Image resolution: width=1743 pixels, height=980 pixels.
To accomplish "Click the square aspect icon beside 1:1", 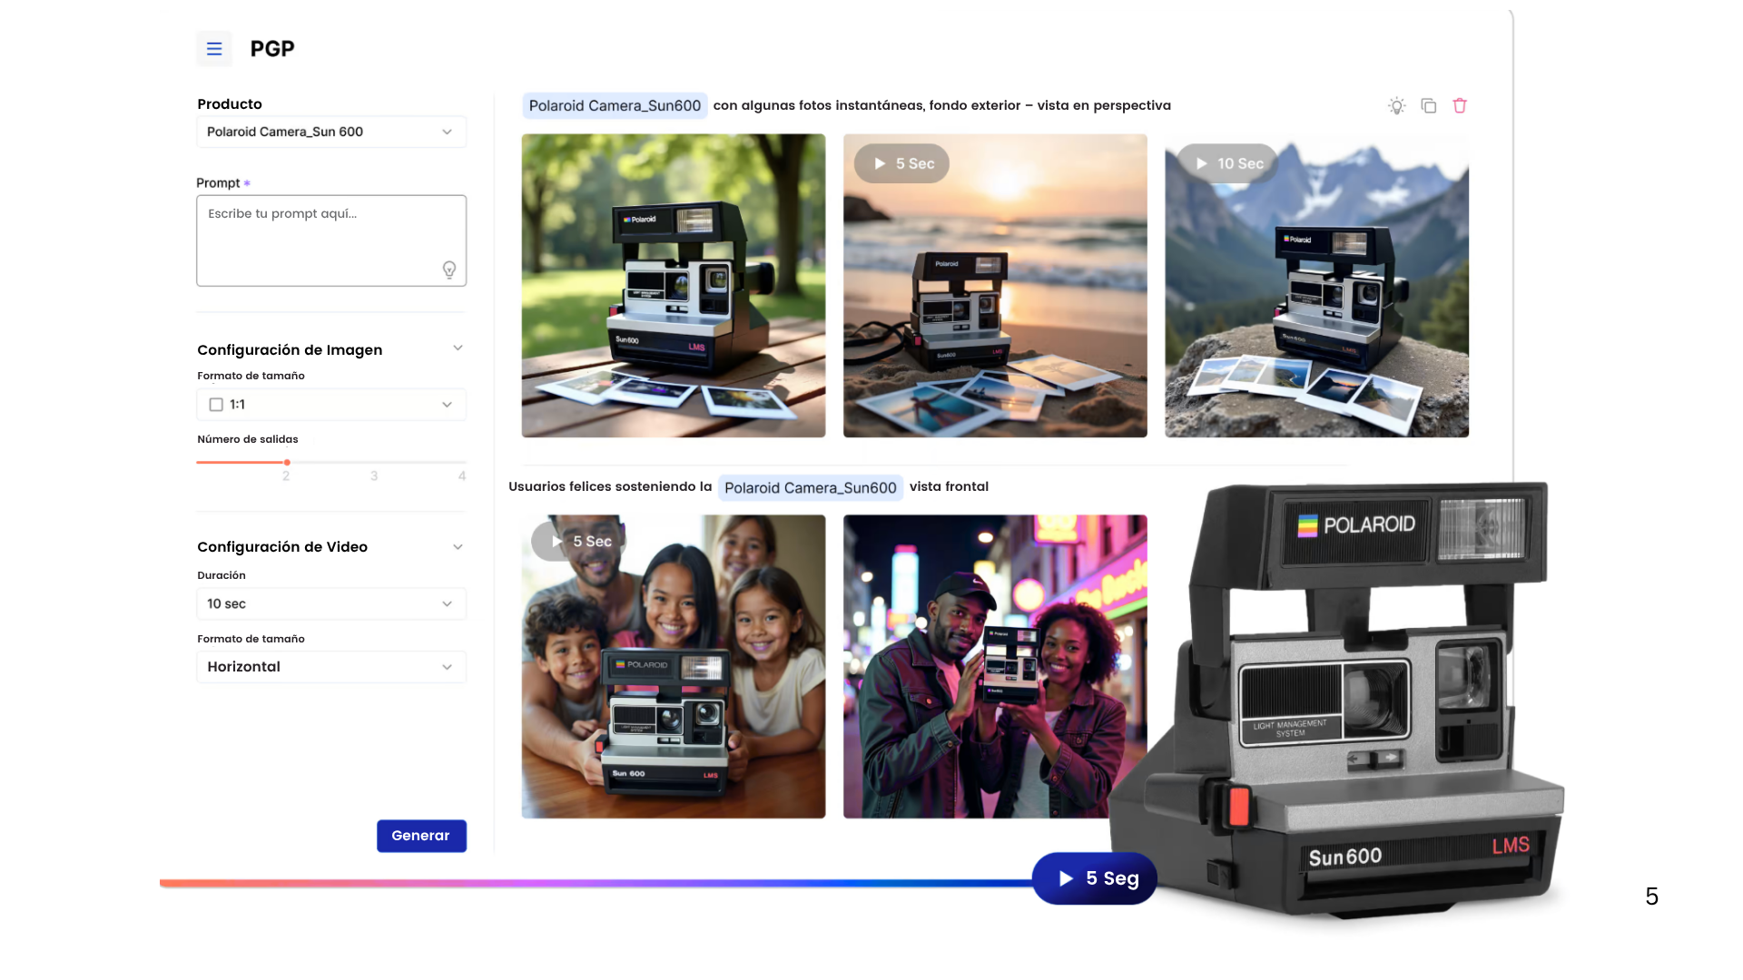I will 216,405.
